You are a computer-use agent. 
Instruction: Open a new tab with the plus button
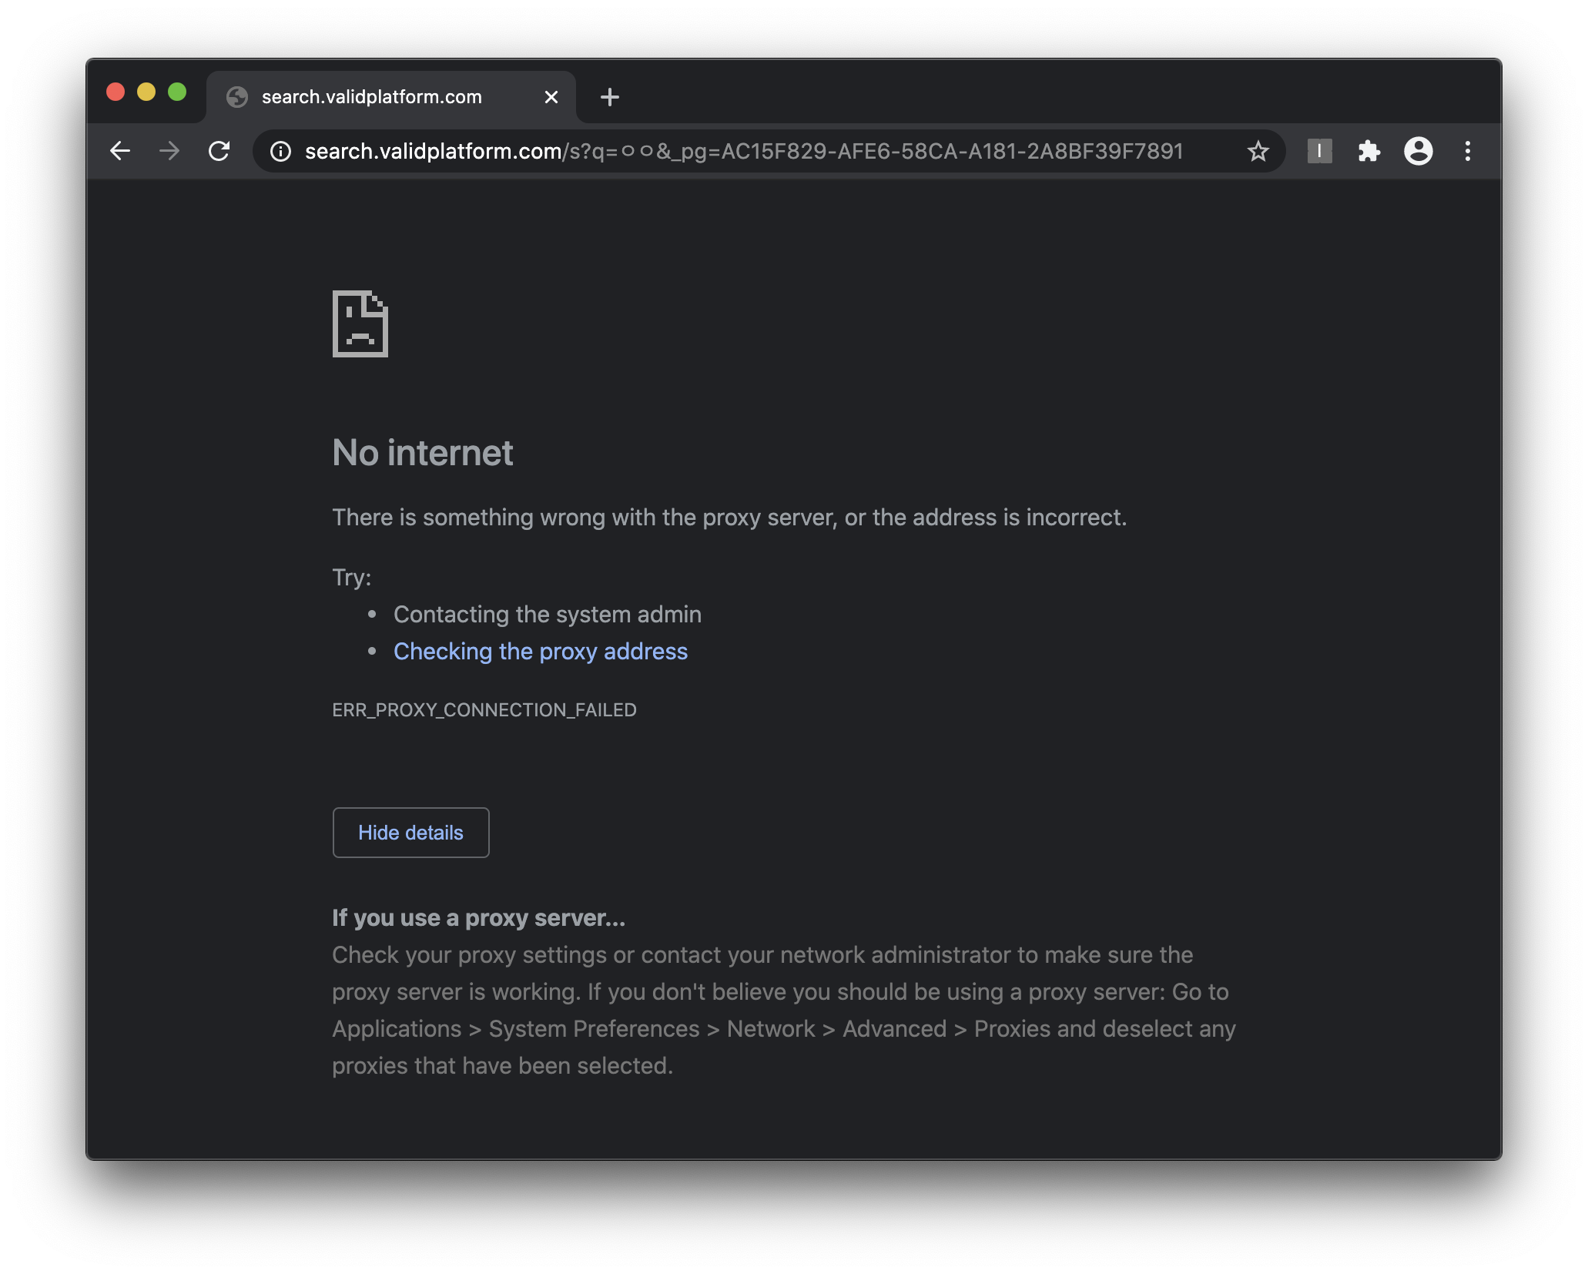609,96
